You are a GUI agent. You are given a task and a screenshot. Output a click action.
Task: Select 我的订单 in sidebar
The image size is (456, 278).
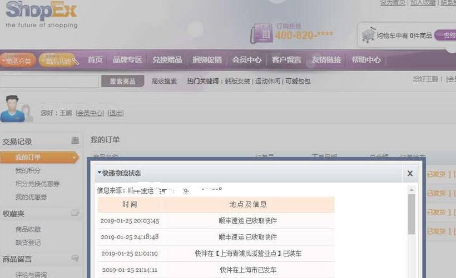(39, 157)
